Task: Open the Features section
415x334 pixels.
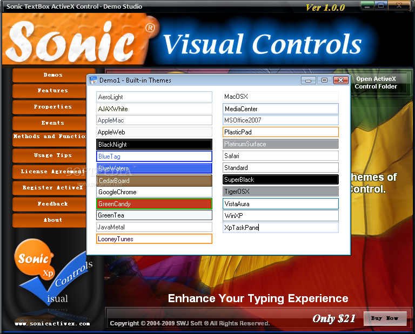Action: pyautogui.click(x=50, y=91)
